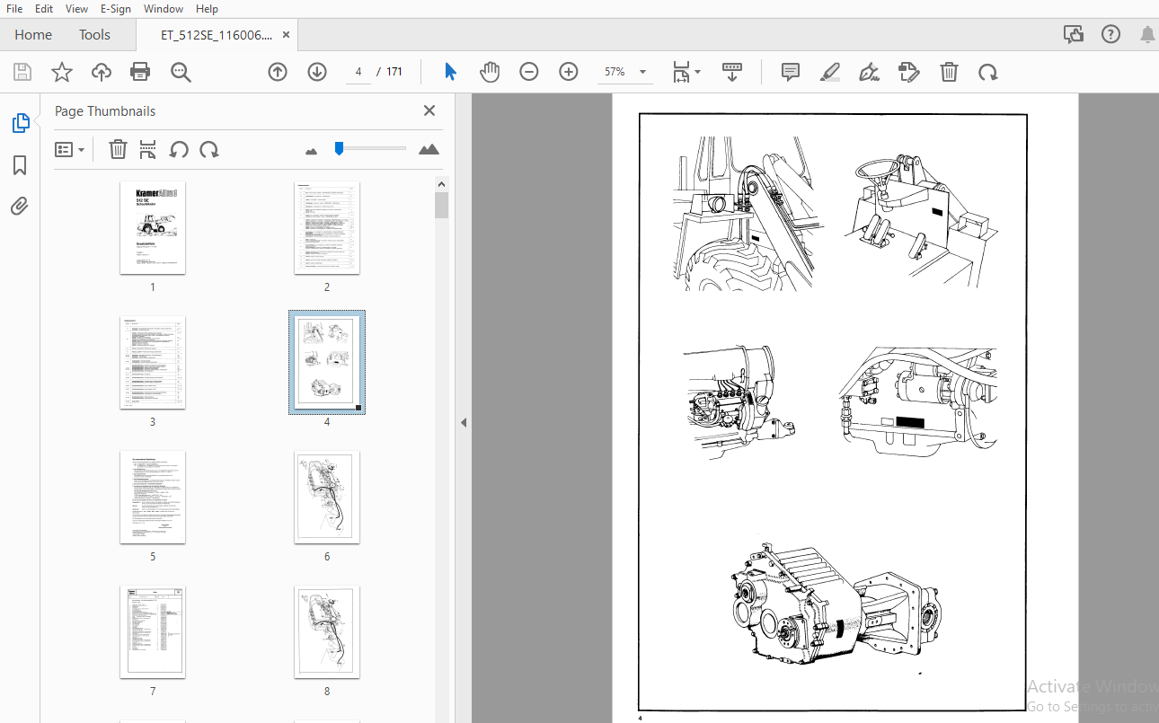The image size is (1159, 723).
Task: Rotate thumbnails clockwise
Action: (x=209, y=149)
